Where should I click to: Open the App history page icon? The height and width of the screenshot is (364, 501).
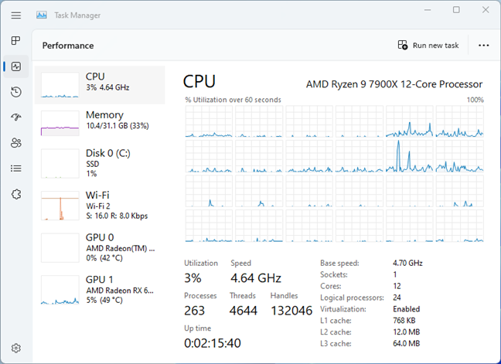[16, 92]
